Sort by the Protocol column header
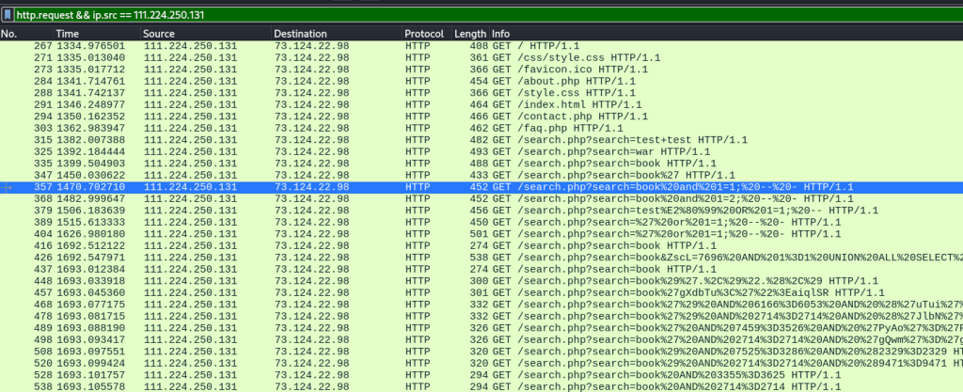The image size is (963, 392). pyautogui.click(x=424, y=34)
